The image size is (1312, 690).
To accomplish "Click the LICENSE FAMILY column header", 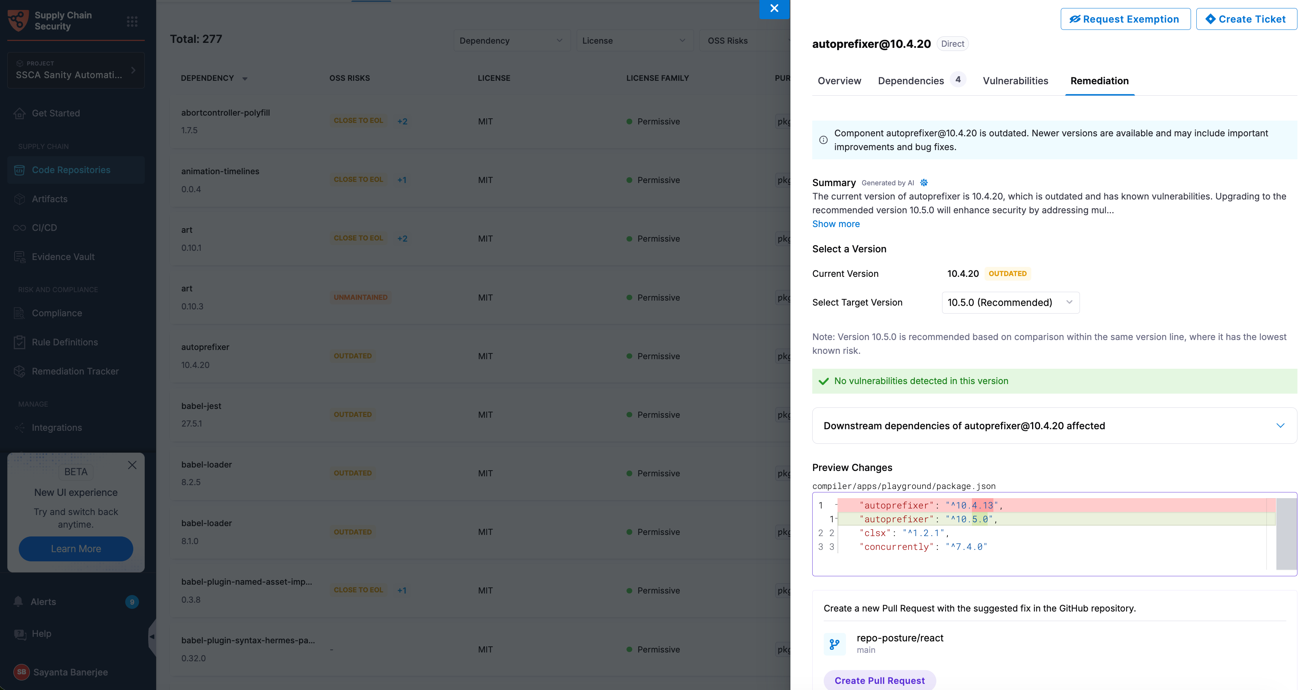I will click(x=657, y=78).
